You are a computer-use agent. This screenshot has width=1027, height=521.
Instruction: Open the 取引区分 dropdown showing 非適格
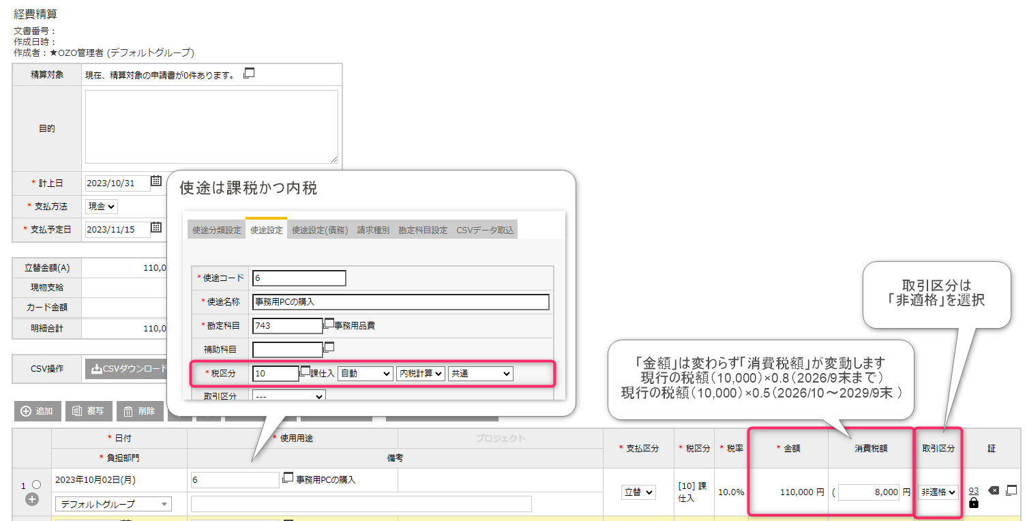(938, 492)
